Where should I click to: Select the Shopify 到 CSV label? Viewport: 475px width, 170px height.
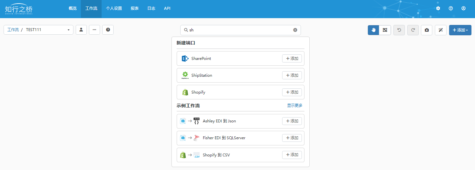216,155
